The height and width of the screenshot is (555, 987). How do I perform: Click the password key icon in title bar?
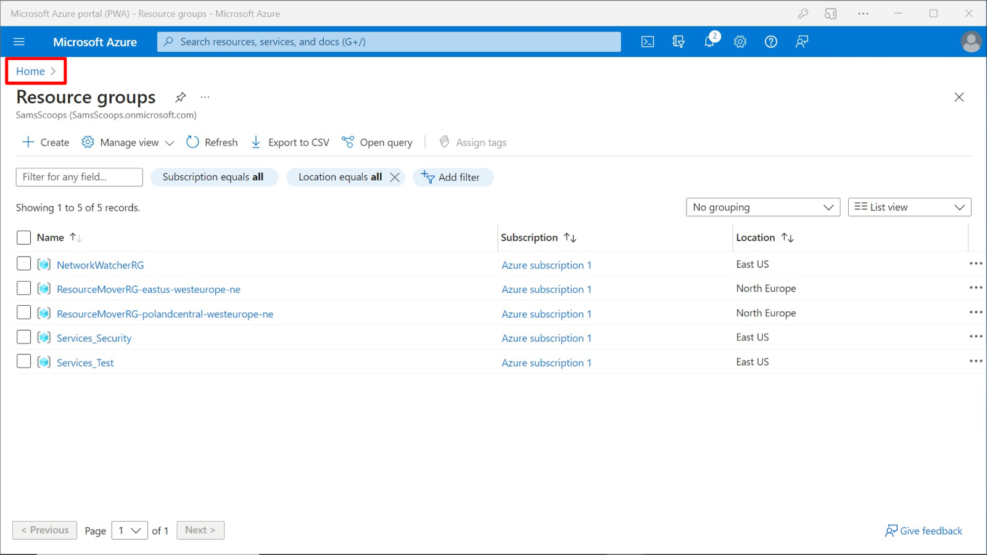click(x=803, y=14)
